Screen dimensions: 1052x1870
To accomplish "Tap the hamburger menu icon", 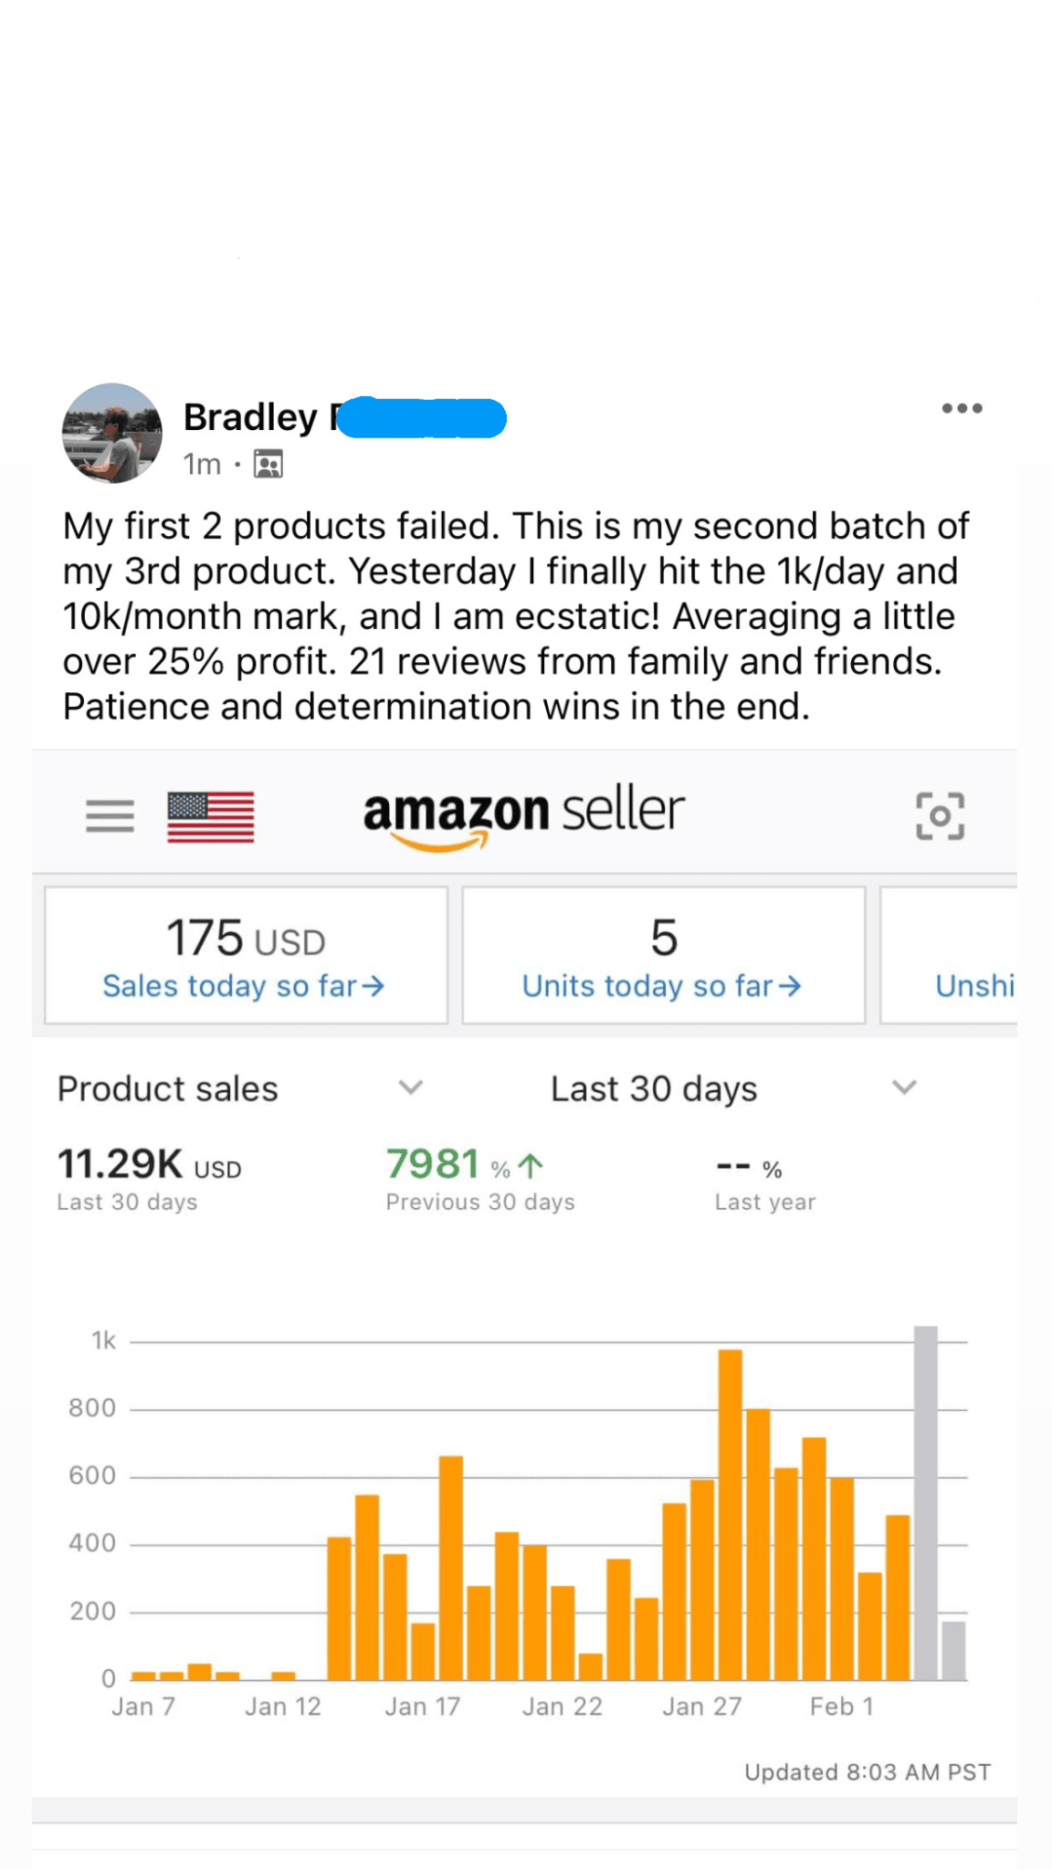I will coord(110,815).
